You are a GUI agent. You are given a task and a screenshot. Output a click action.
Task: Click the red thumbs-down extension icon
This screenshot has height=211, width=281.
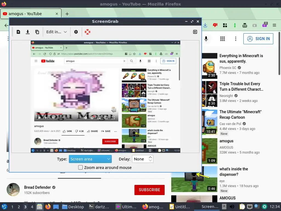pyautogui.click(x=215, y=25)
